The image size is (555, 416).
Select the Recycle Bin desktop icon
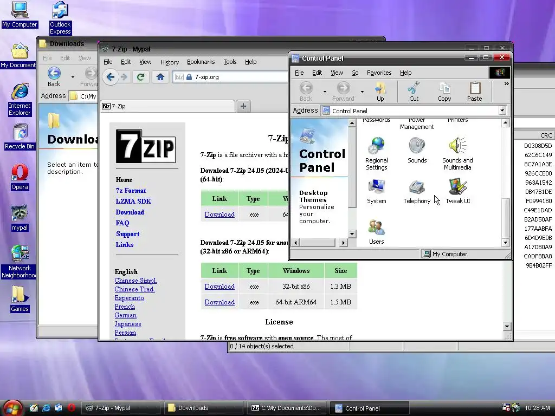tap(20, 136)
